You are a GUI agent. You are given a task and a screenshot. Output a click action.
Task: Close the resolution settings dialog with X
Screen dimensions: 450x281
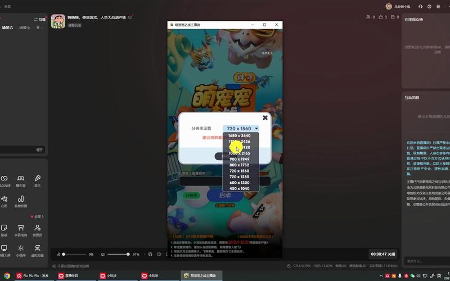[x=265, y=117]
